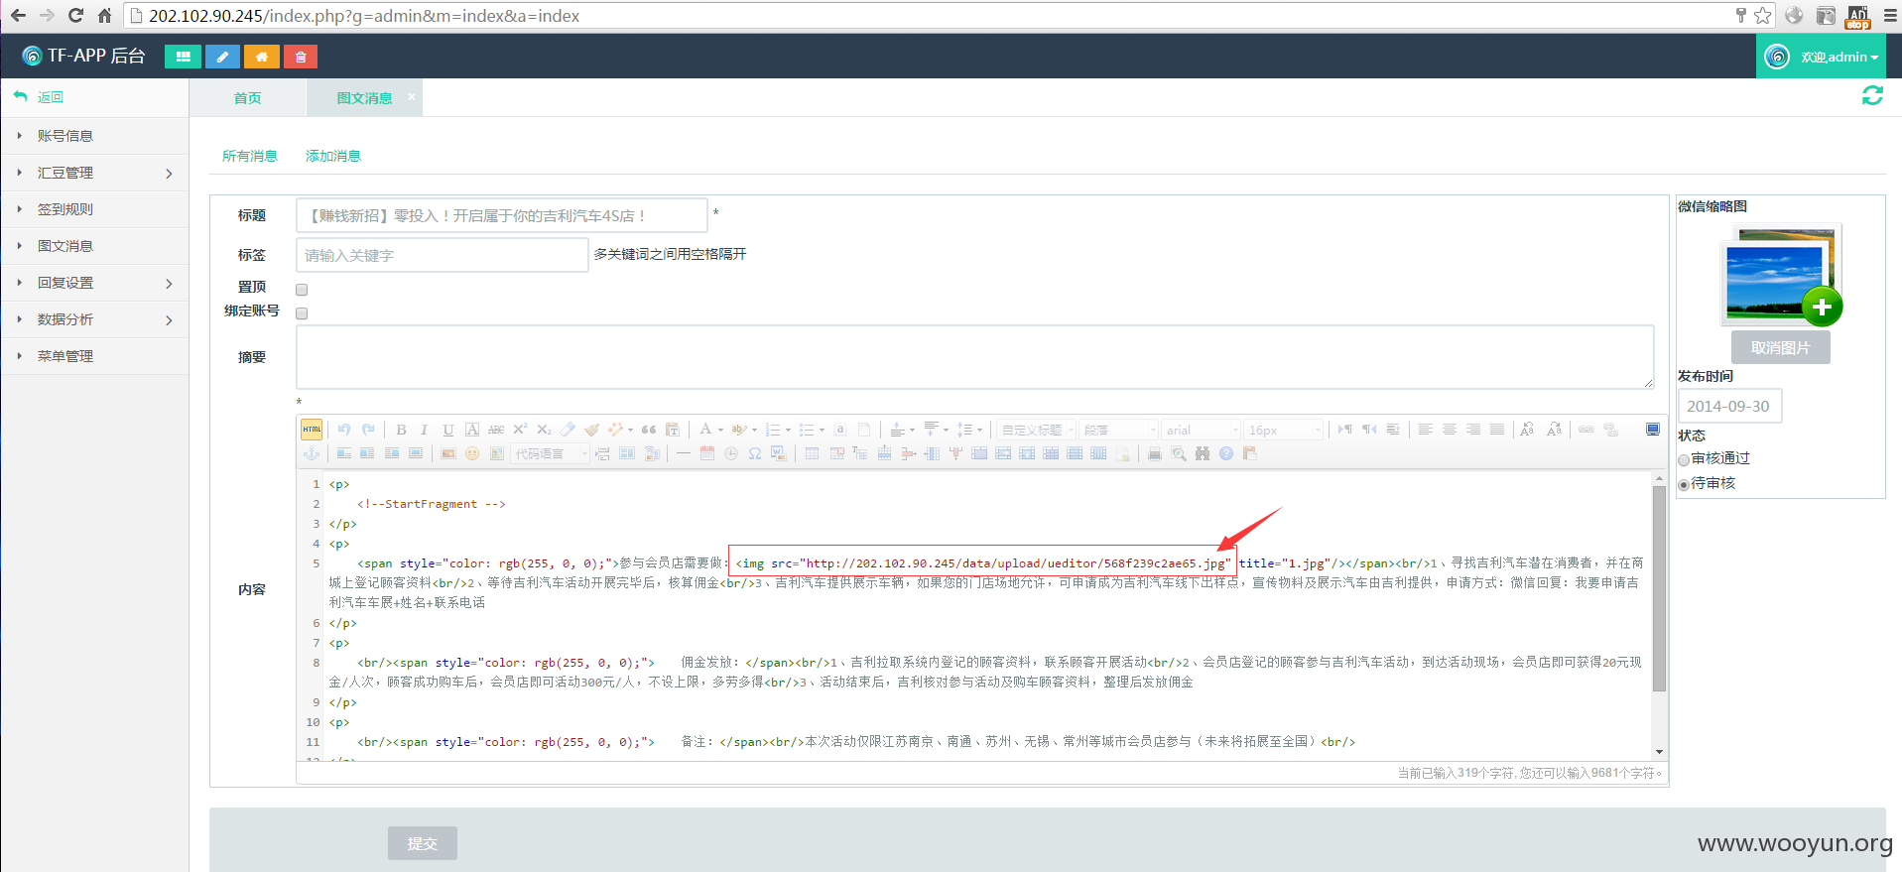Click the 提交 submit button

click(423, 843)
